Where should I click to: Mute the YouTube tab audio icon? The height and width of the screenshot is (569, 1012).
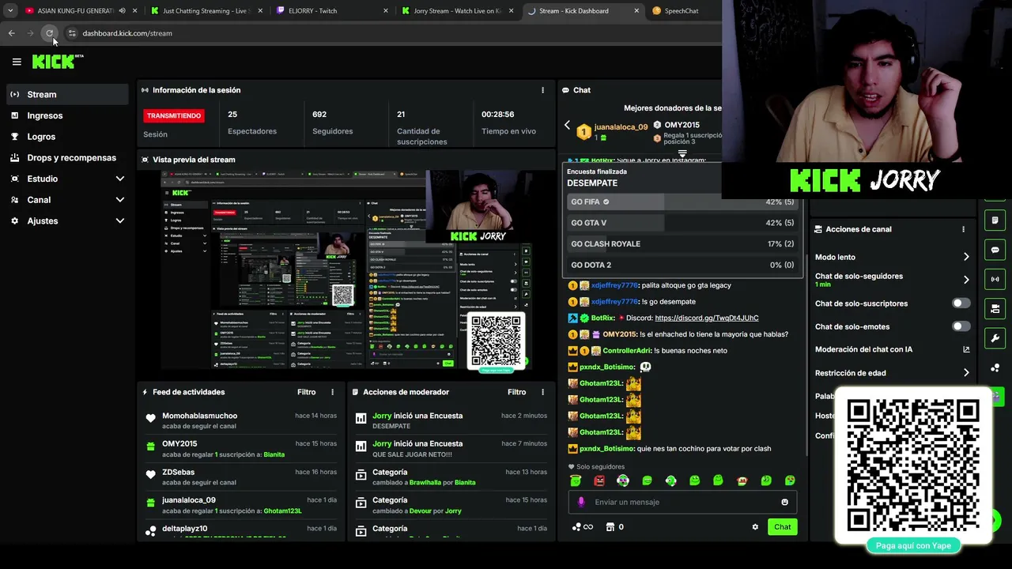122,11
